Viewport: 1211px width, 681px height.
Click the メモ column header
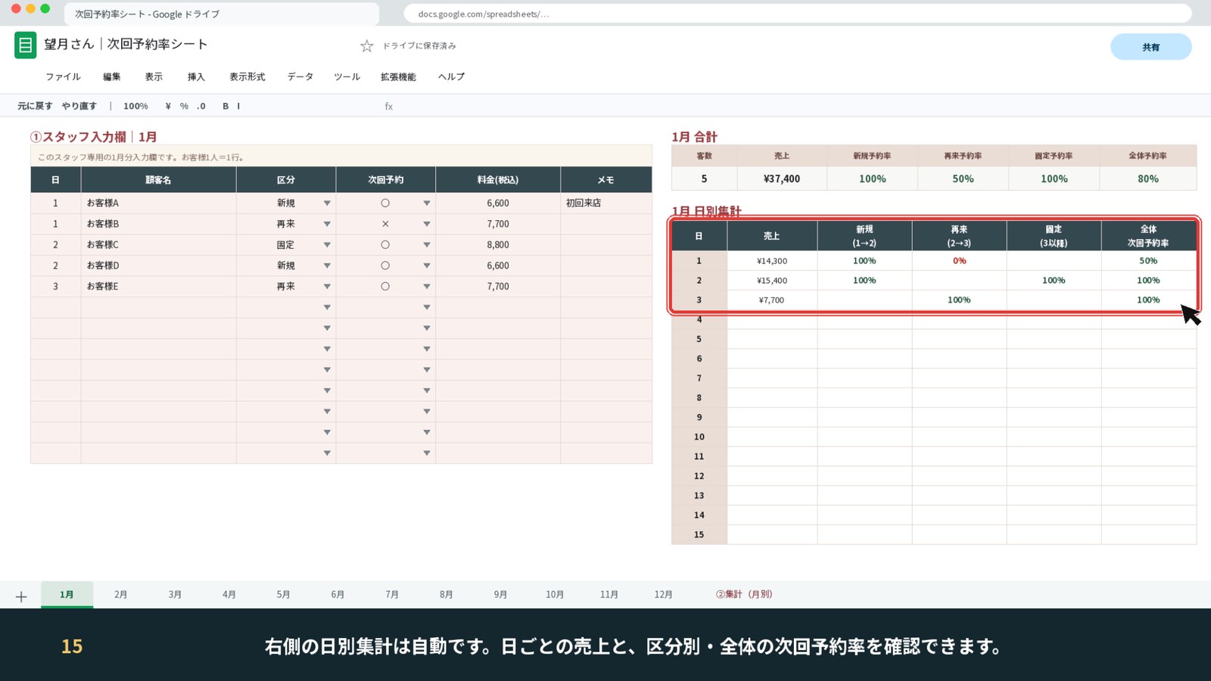click(606, 180)
